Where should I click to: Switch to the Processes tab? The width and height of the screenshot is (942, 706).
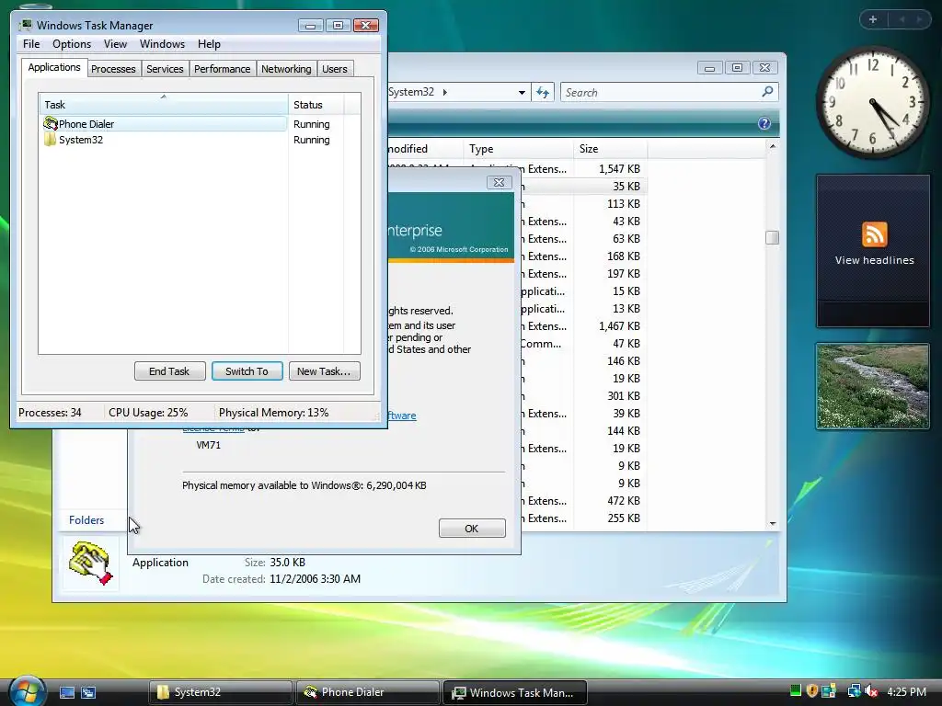coord(113,69)
